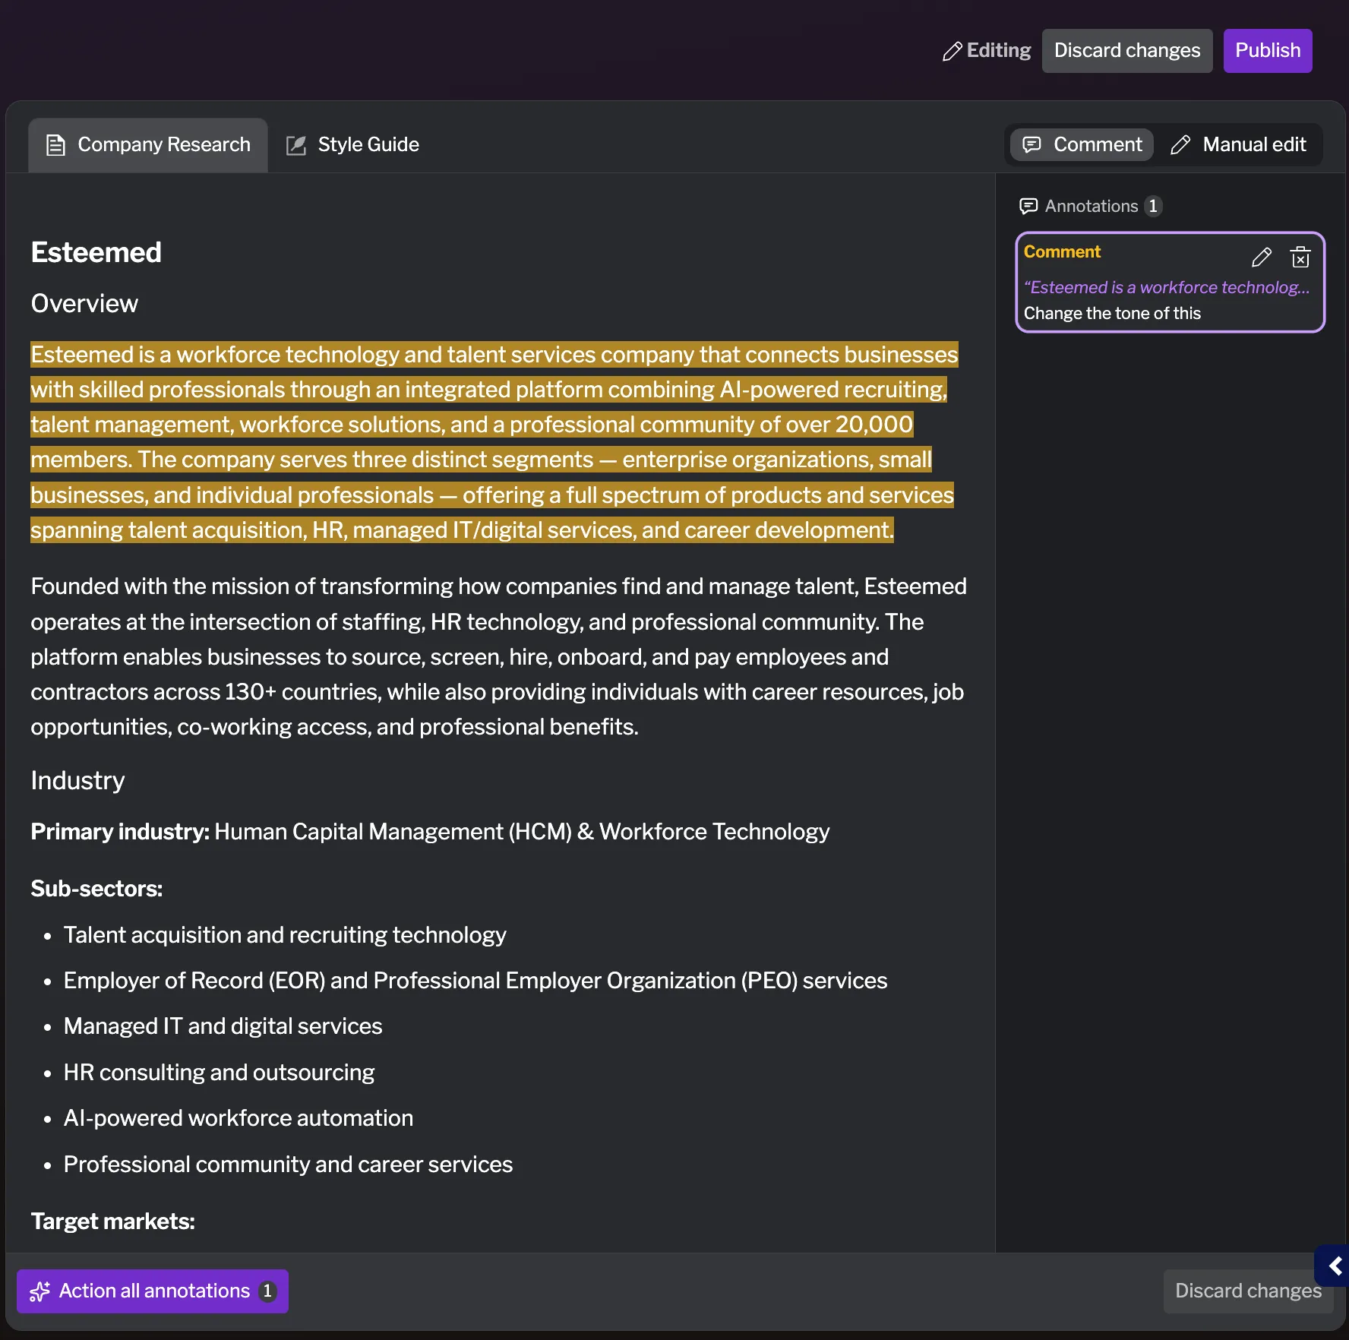
Task: Click the highlighted overview paragraph
Action: coord(494,442)
